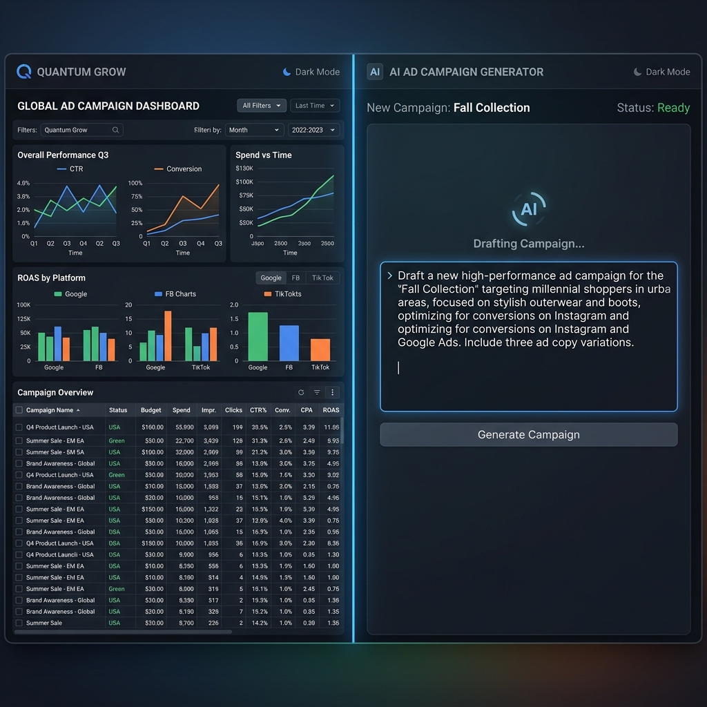707x707 pixels.
Task: Check the row with budget $160.00
Action: [x=19, y=427]
